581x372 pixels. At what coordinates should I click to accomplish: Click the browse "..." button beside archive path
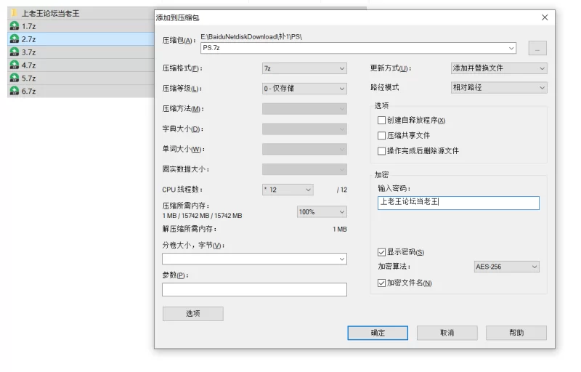[537, 49]
